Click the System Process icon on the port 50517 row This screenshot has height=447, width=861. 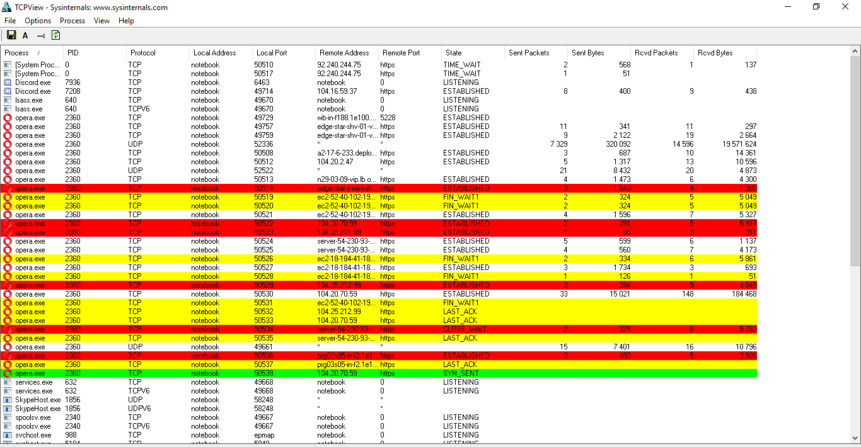(x=8, y=74)
